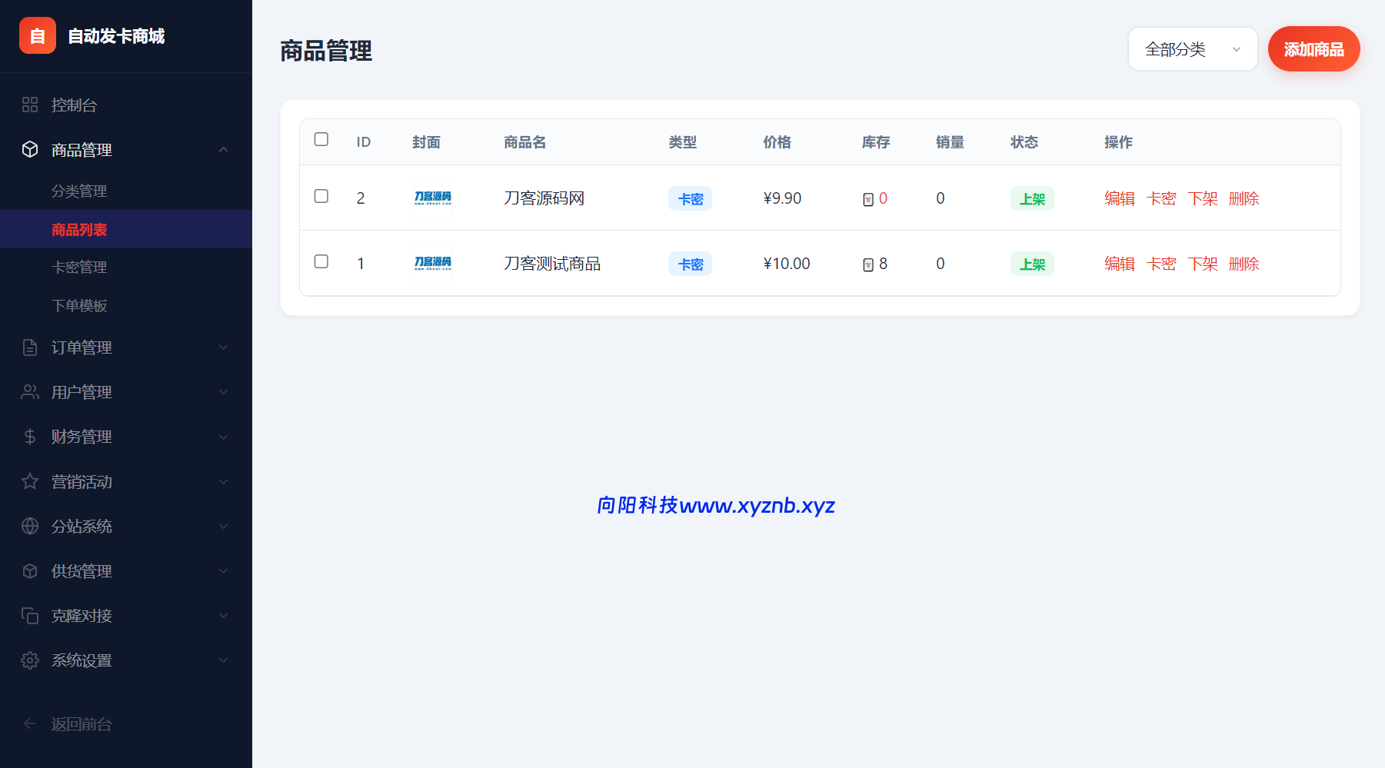Switch to 卡密管理 in sidebar
Screen dimensions: 1385x768
(79, 267)
